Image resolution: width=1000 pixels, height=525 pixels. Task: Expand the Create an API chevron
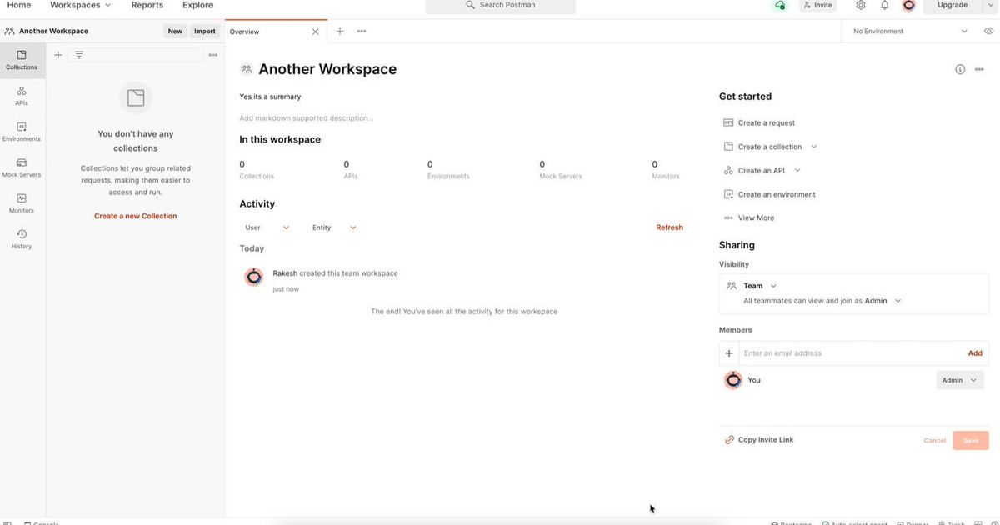tap(797, 171)
